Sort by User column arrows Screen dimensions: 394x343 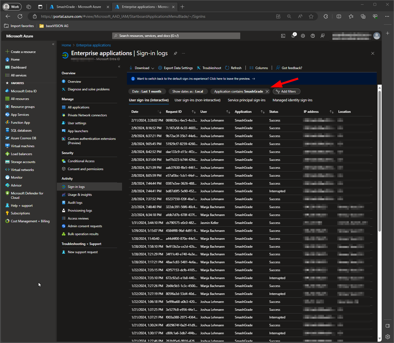point(228,112)
